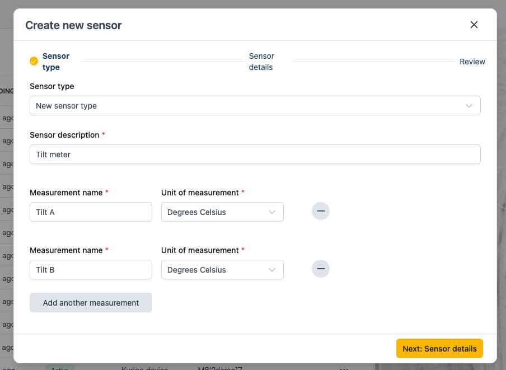The image size is (506, 370).
Task: Dismiss the Create new sensor dialog
Action: click(x=474, y=25)
